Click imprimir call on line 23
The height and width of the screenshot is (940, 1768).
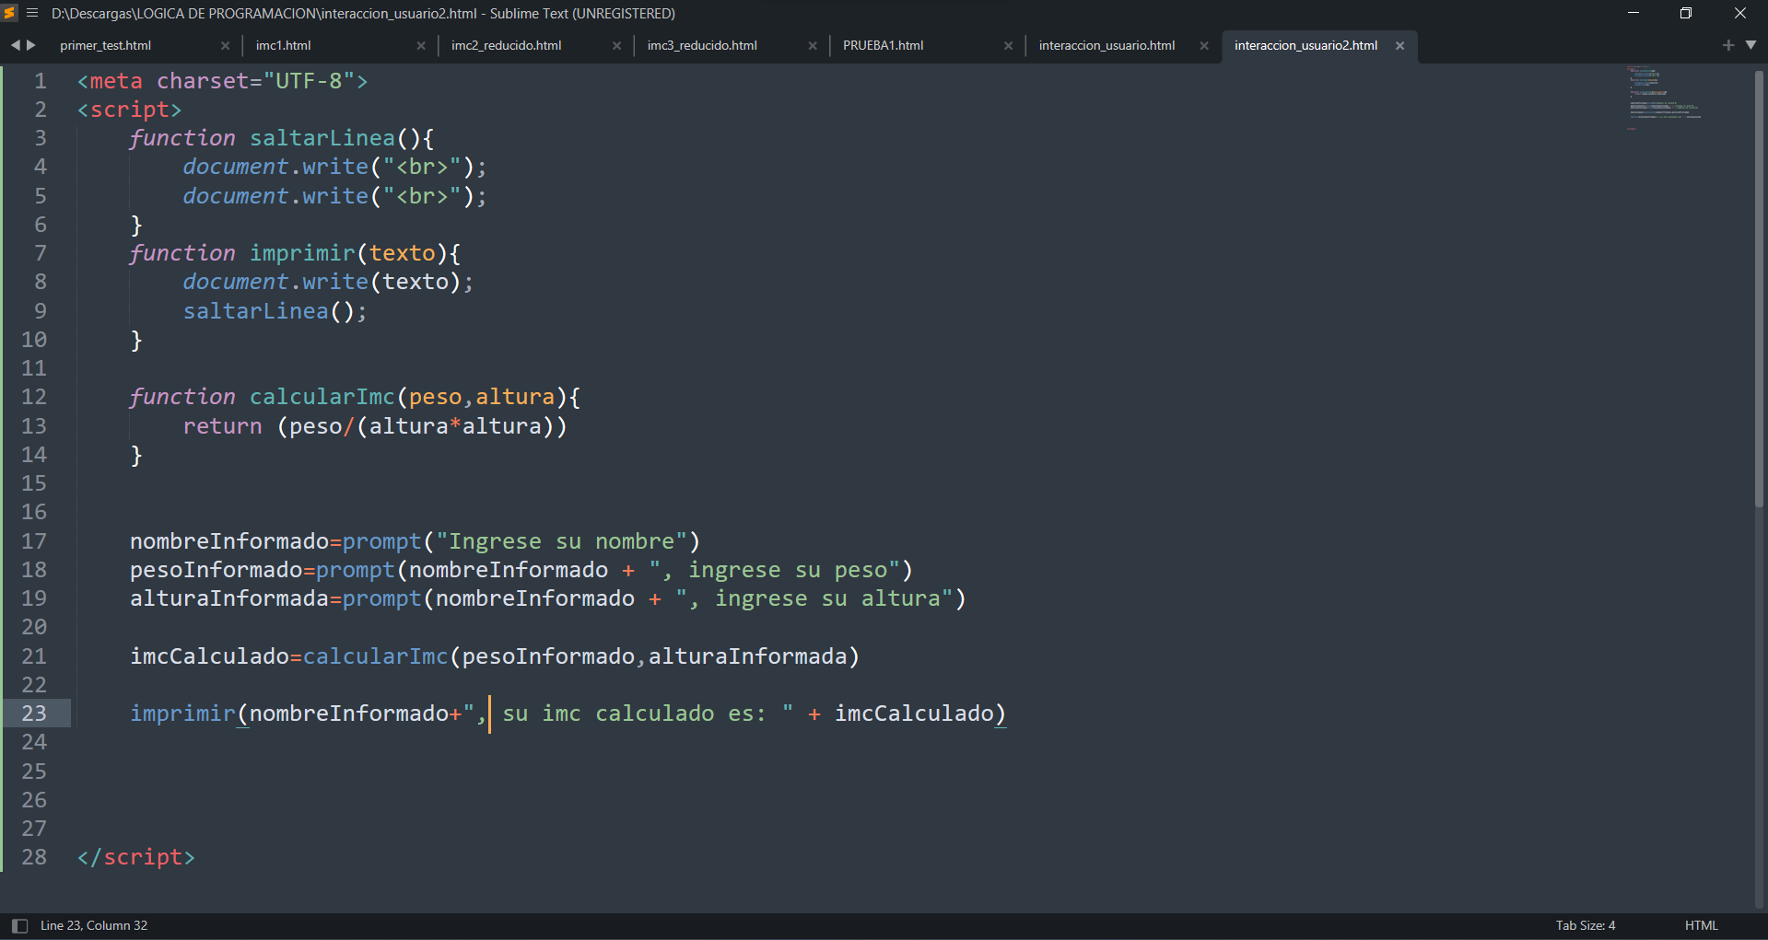tap(182, 714)
